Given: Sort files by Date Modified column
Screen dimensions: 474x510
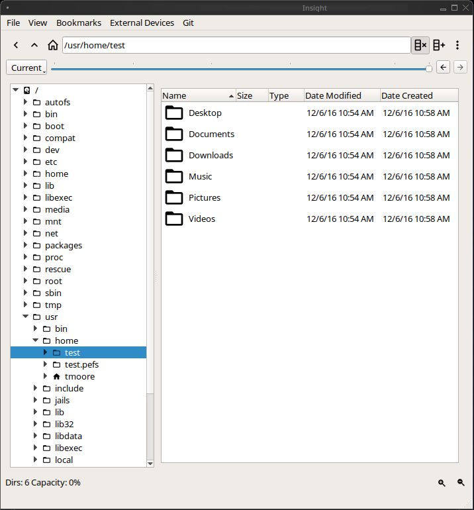Looking at the screenshot, I should tap(342, 95).
